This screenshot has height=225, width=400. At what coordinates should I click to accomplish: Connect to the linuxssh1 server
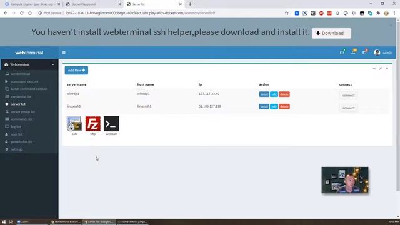click(349, 108)
